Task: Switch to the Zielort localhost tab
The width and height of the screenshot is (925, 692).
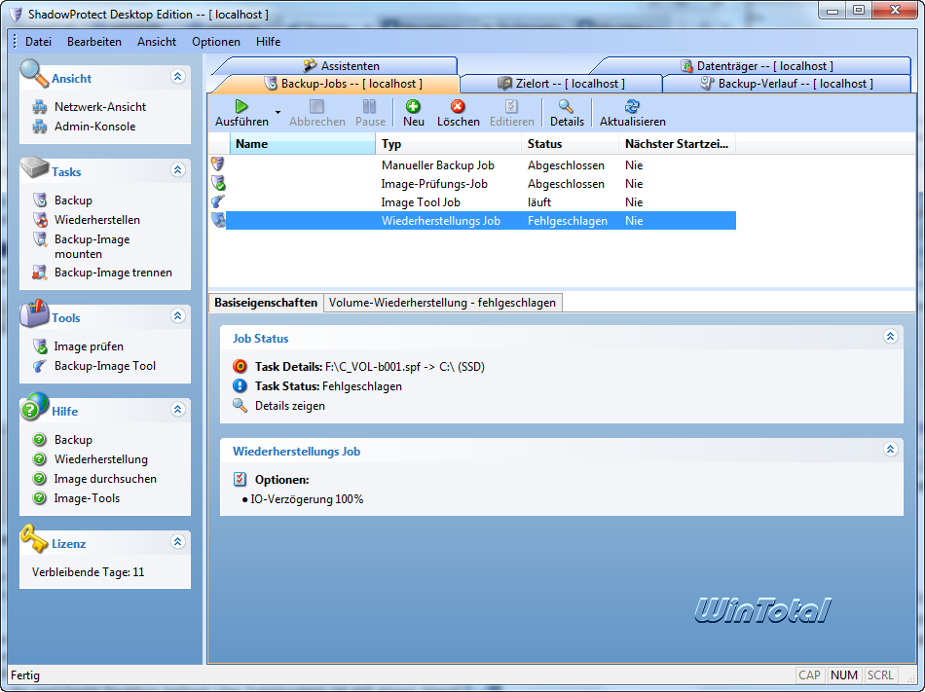Action: coord(561,84)
